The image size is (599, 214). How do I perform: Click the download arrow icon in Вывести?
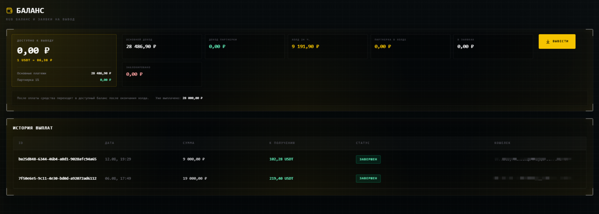[548, 42]
